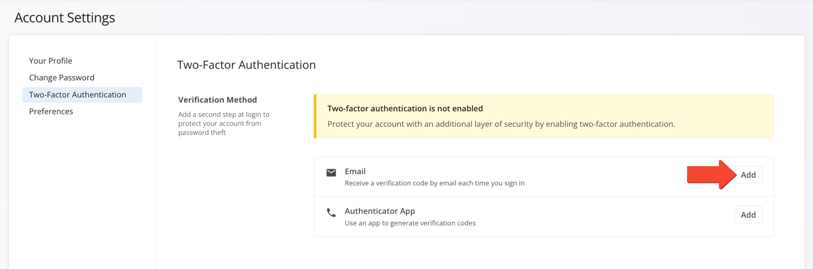The image size is (813, 269).
Task: Click the envelope icon beside Email
Action: 331,173
